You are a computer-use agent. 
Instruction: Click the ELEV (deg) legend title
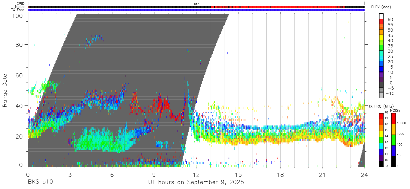tap(381, 7)
